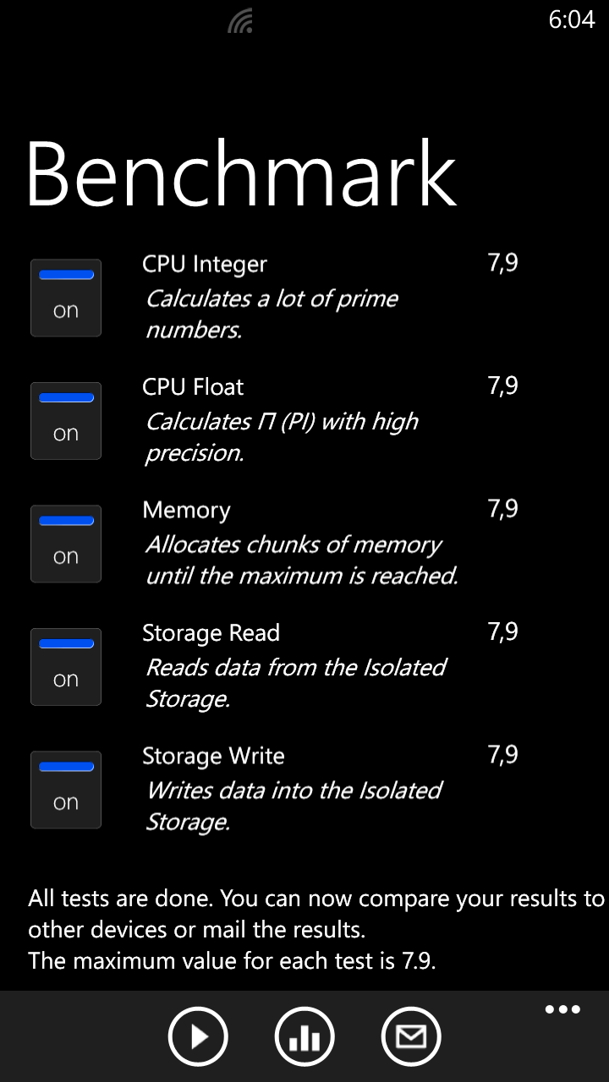Tap the clock showing 6:04
This screenshot has width=609, height=1082.
[x=572, y=19]
